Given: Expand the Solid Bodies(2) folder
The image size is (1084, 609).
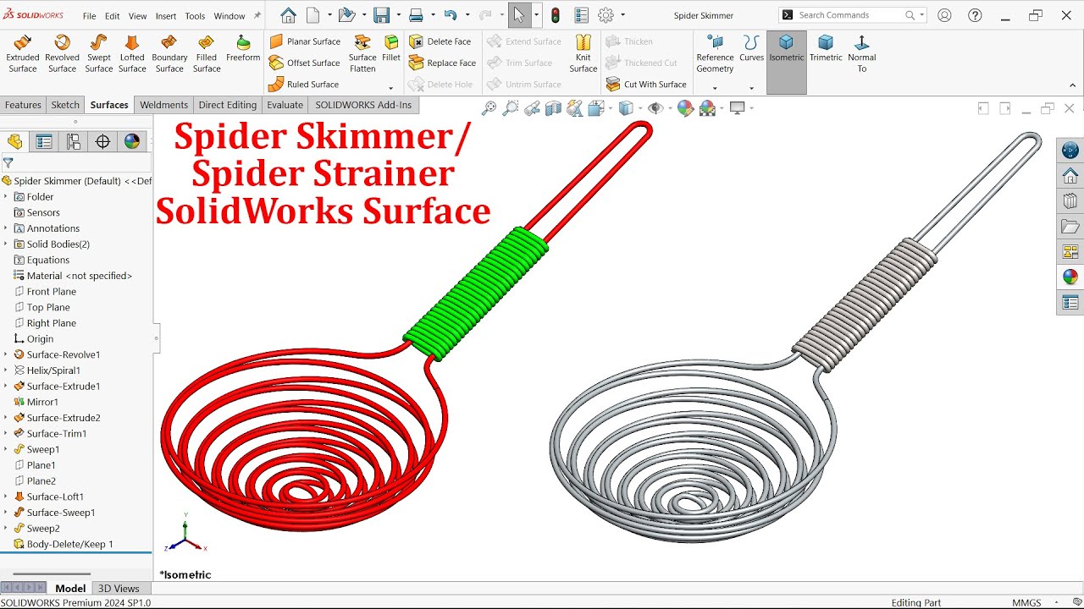Looking at the screenshot, I should pyautogui.click(x=6, y=244).
